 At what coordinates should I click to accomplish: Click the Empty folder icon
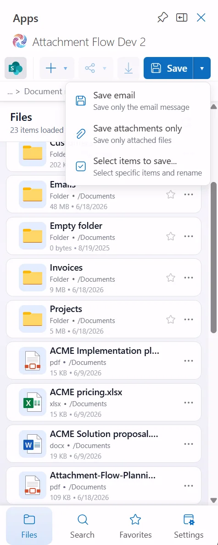coord(33,236)
